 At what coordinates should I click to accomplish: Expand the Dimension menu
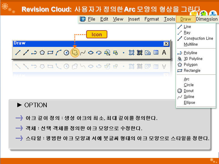coord(207,19)
